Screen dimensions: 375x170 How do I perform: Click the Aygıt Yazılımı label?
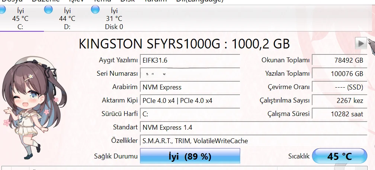(x=118, y=60)
